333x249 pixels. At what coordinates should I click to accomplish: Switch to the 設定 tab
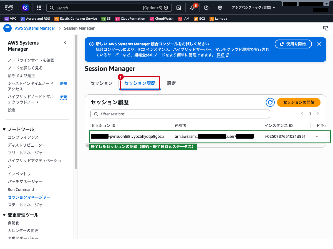tap(171, 83)
